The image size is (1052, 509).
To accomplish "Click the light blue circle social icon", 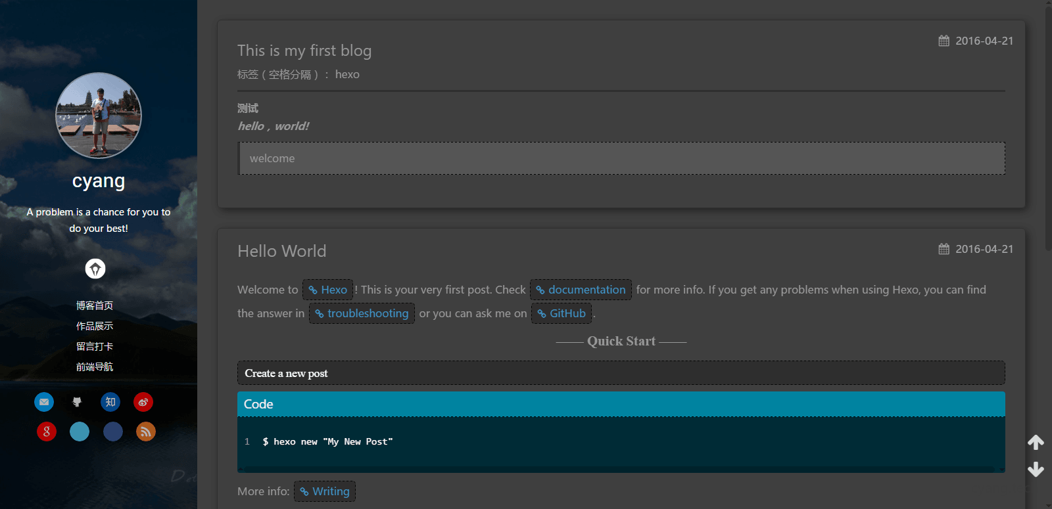I will tap(80, 432).
